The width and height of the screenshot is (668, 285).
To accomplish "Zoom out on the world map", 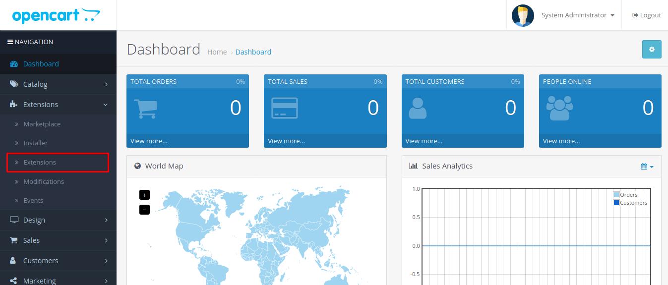I will click(x=144, y=210).
